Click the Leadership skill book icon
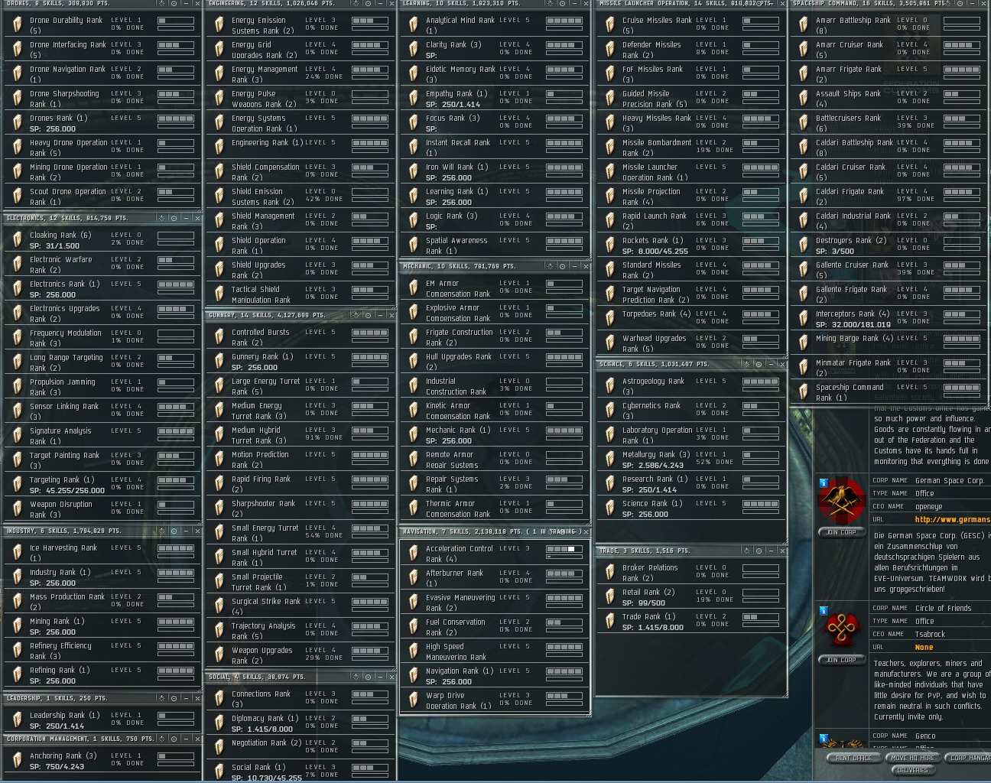 [18, 720]
